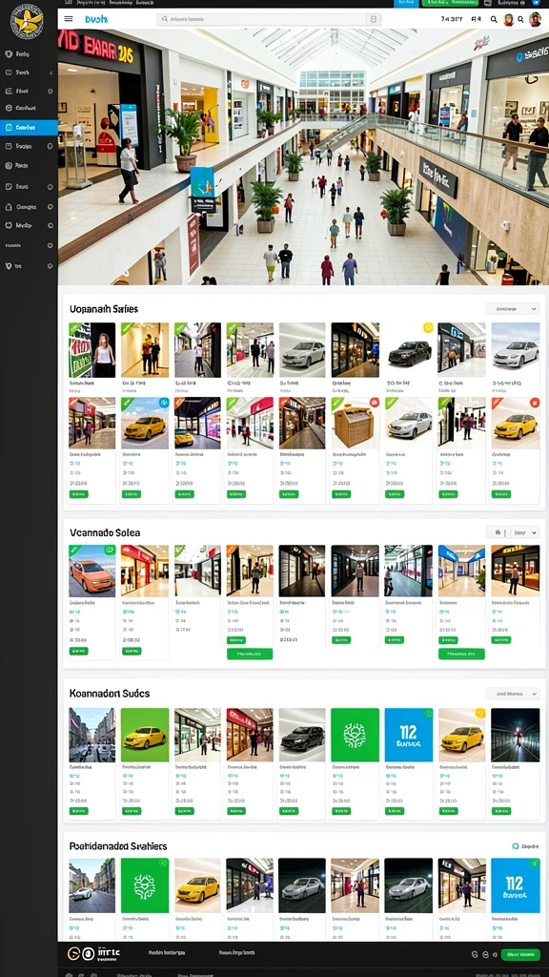The width and height of the screenshot is (549, 977).
Task: Expand the dropdown beside the Koannadort Sudes heading
Action: click(x=512, y=694)
